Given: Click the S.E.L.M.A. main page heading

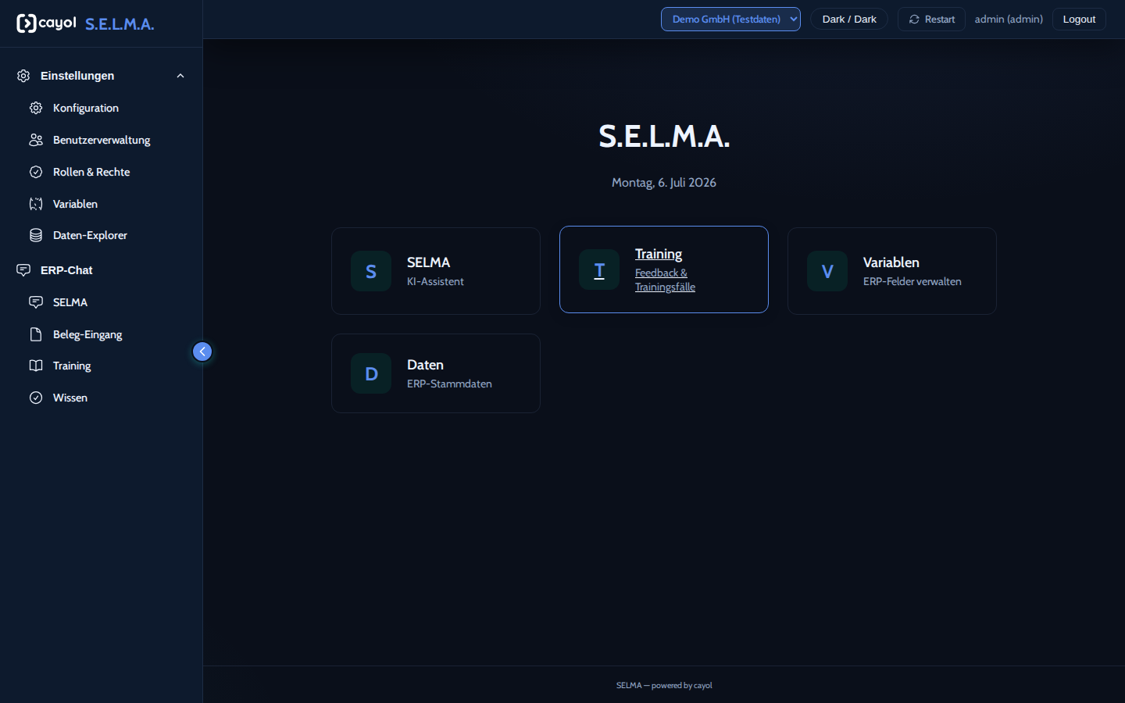Looking at the screenshot, I should [x=664, y=136].
